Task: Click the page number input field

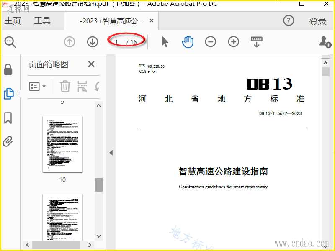Action: click(117, 42)
